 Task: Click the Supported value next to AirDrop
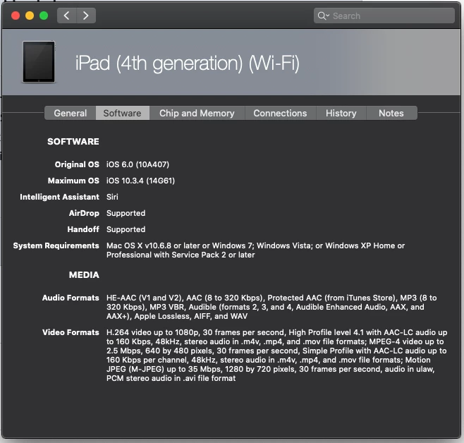pos(126,213)
